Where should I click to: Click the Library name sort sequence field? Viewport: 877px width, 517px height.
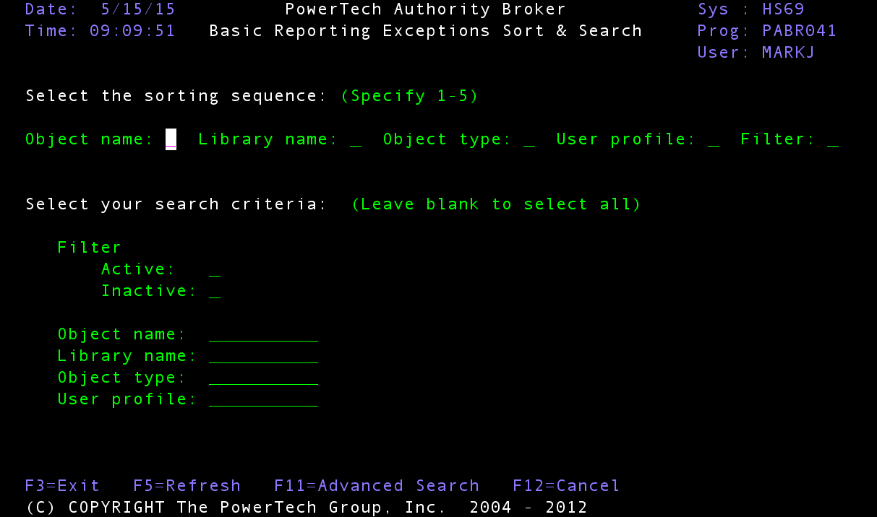tap(355, 139)
